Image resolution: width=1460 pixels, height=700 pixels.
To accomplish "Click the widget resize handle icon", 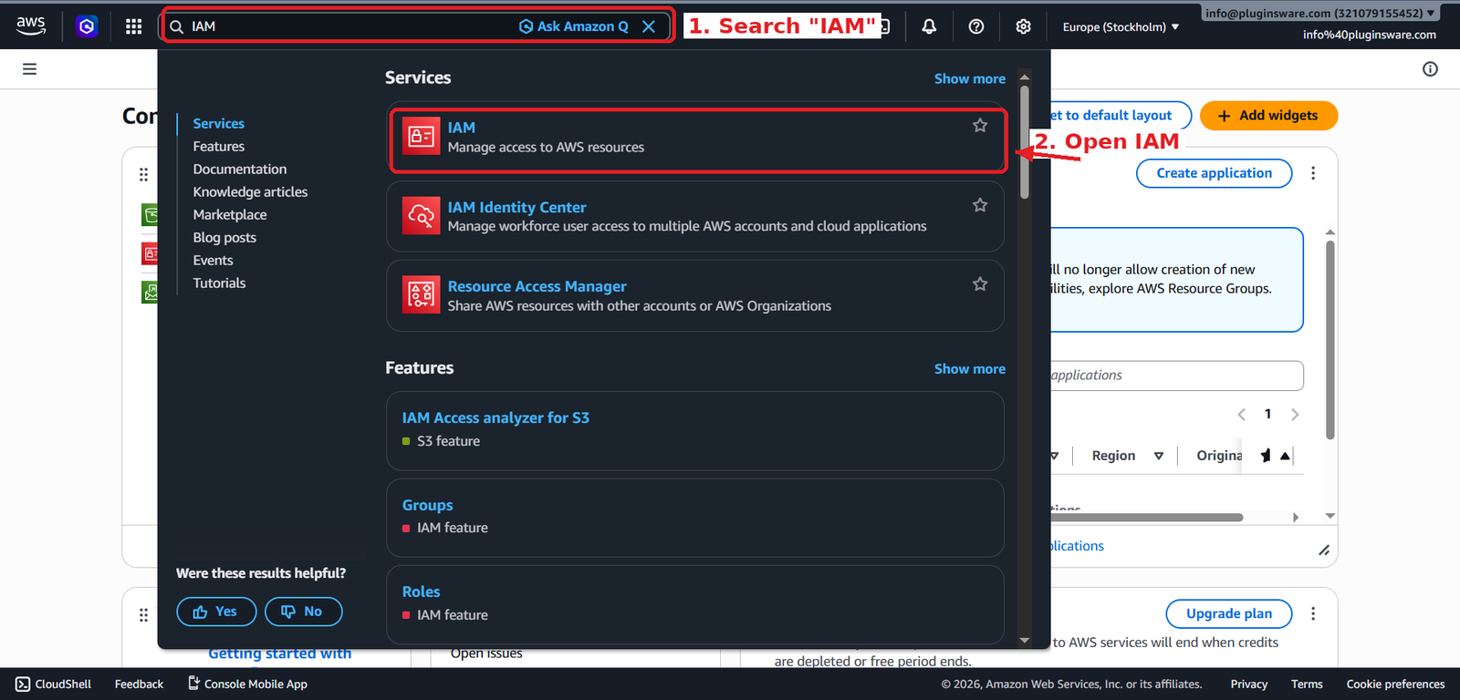I will pyautogui.click(x=1324, y=550).
